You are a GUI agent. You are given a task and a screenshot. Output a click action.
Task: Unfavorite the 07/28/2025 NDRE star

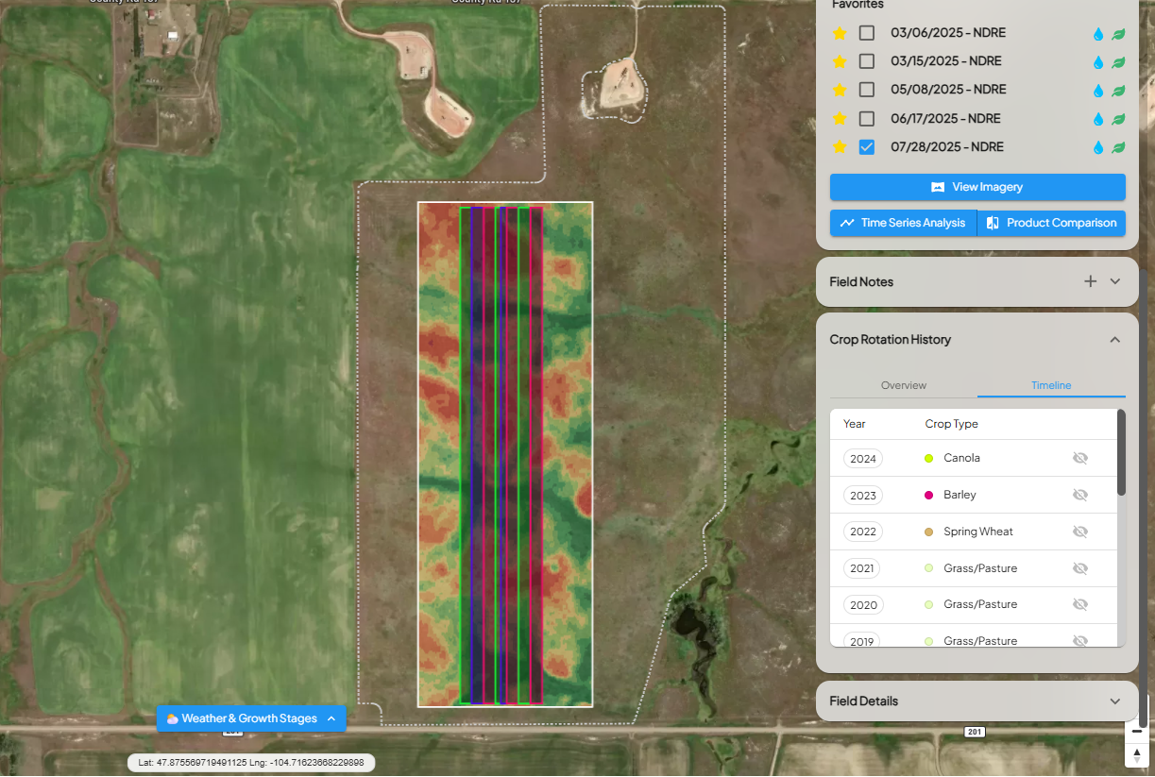(839, 147)
